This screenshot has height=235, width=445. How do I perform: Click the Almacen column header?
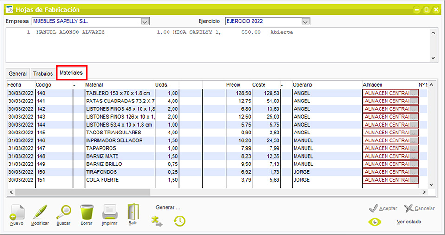[391, 85]
